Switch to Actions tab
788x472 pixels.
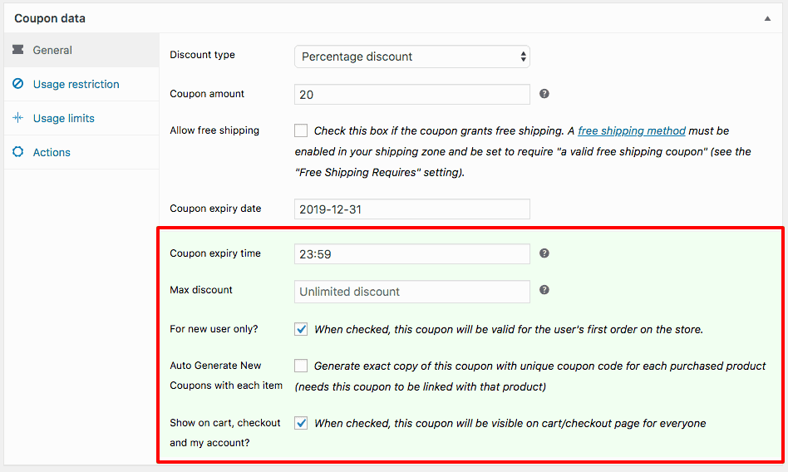point(81,152)
